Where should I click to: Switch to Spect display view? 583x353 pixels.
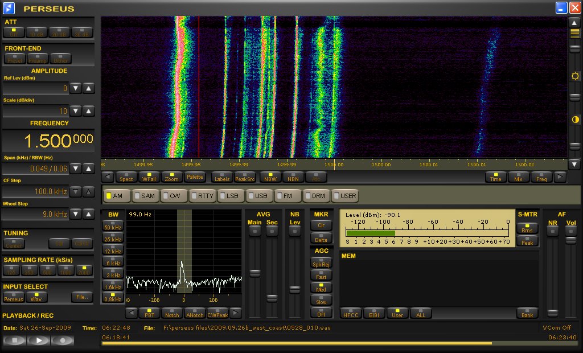tap(126, 177)
